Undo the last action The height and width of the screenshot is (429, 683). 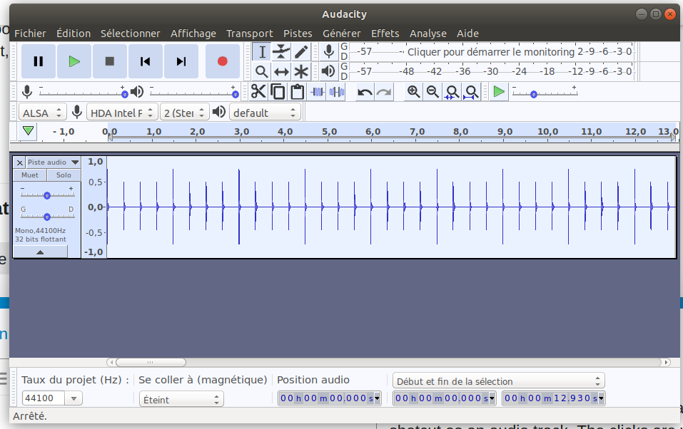tap(365, 92)
